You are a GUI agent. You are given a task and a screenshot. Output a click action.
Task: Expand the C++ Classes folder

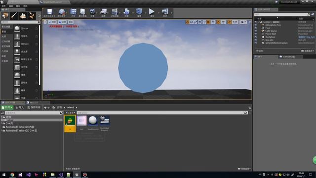tap(1, 123)
